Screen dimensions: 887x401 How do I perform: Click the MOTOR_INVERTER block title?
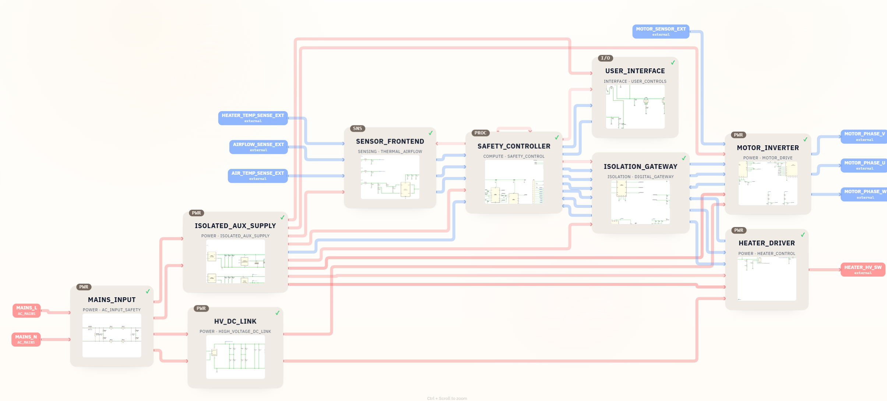pos(768,148)
